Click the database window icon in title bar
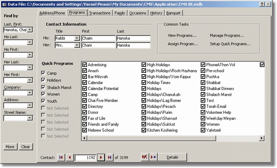The height and width of the screenshot is (168, 277). 4,4
